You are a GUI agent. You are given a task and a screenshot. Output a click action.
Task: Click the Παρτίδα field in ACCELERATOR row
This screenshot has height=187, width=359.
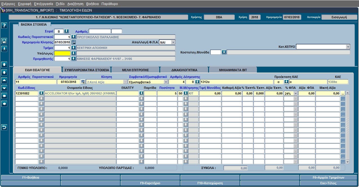pyautogui.click(x=150, y=93)
